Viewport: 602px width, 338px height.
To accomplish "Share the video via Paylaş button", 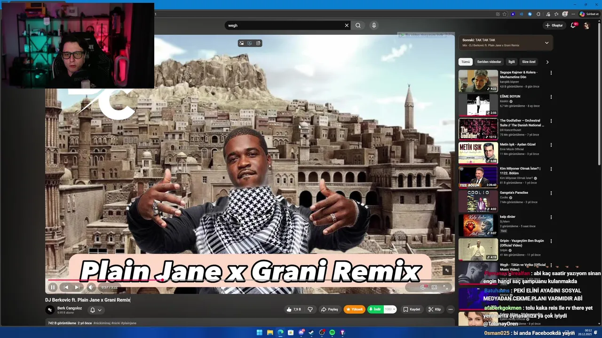I will 330,309.
